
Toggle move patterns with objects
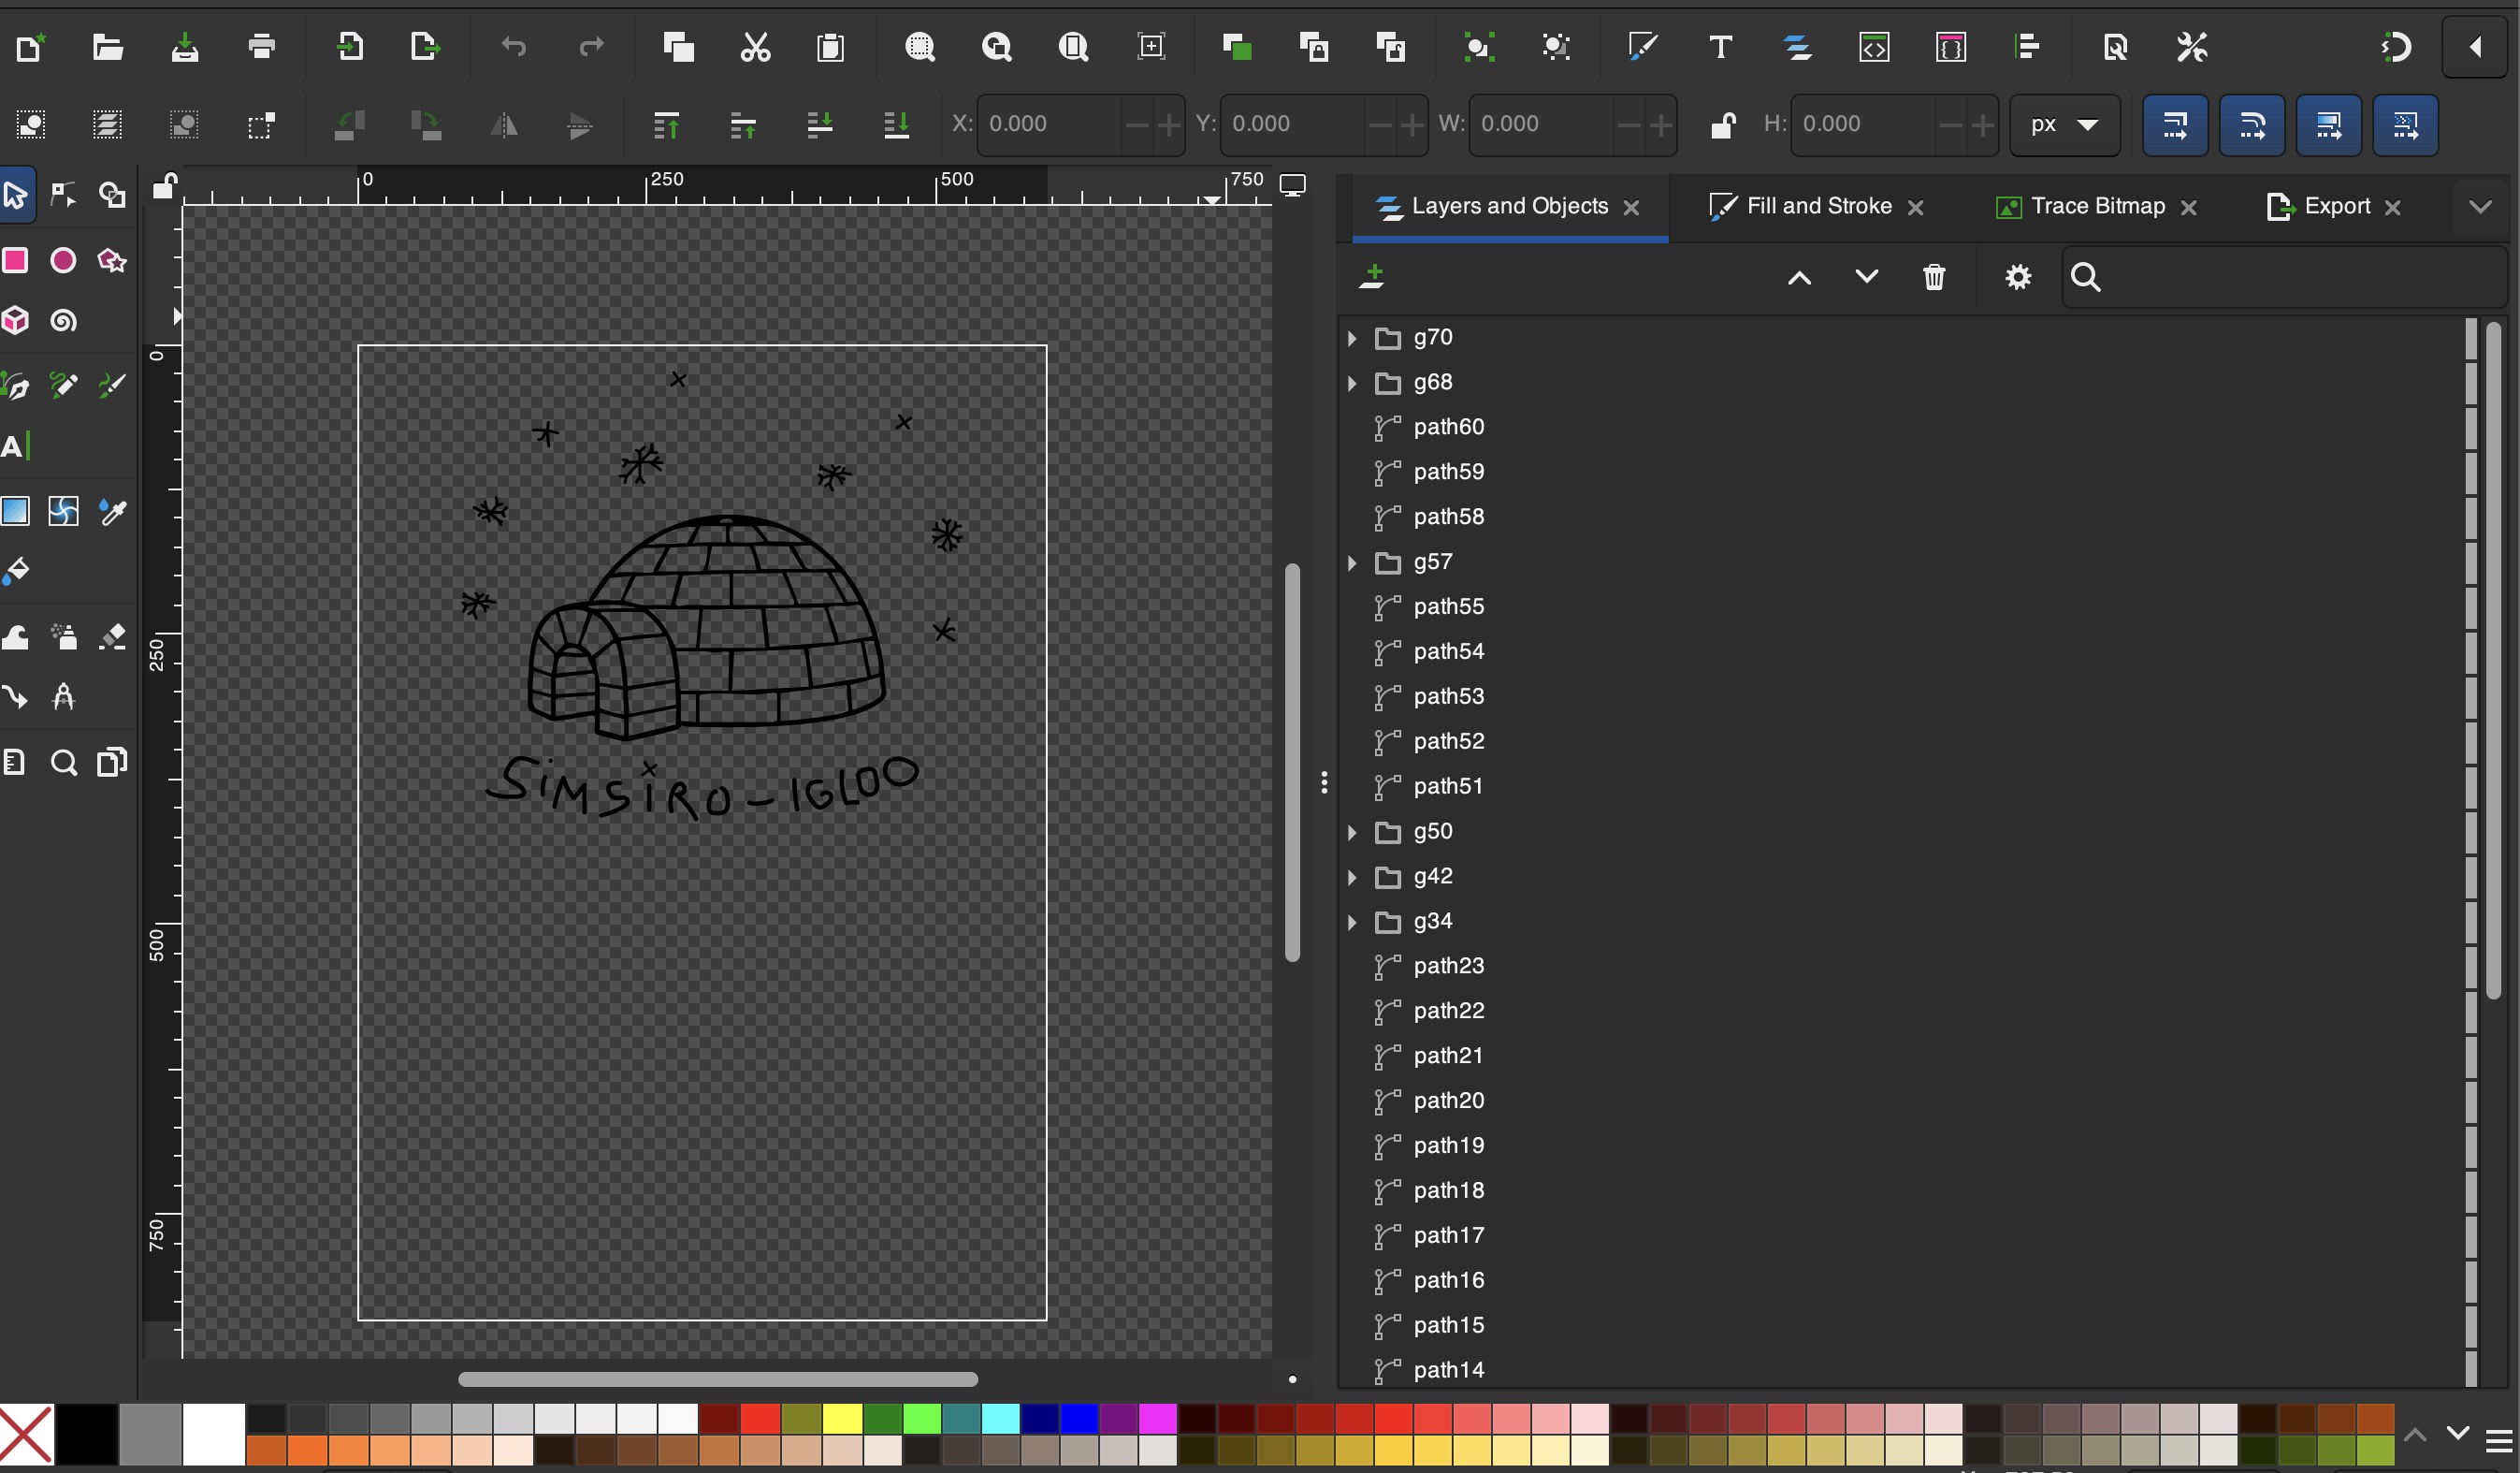(x=2405, y=125)
